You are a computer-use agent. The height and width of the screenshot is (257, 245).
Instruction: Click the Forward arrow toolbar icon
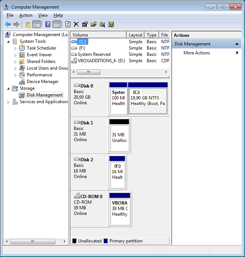coord(16,25)
